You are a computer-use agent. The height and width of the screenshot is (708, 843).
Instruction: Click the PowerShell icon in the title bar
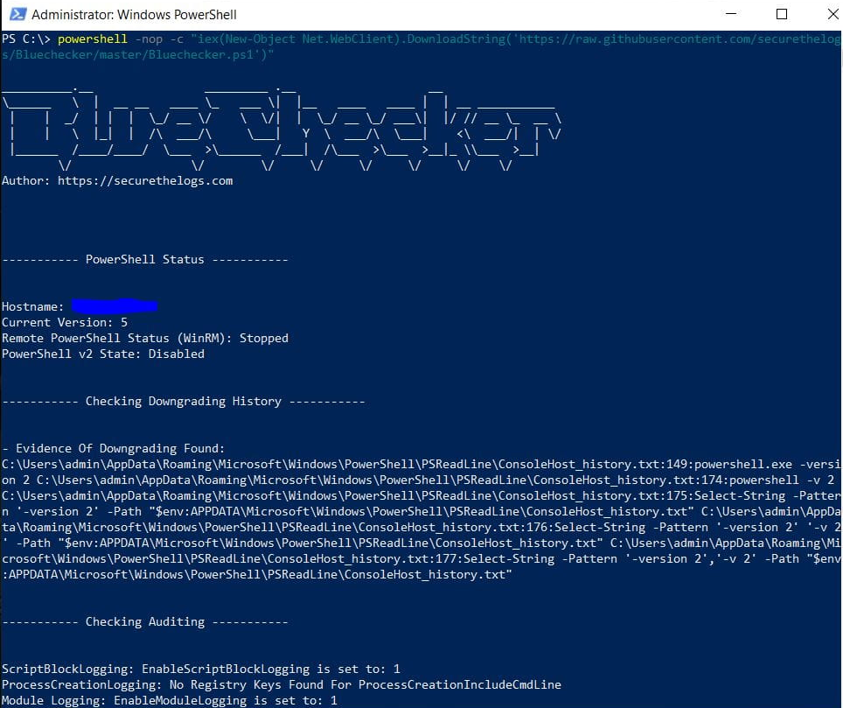tap(18, 14)
